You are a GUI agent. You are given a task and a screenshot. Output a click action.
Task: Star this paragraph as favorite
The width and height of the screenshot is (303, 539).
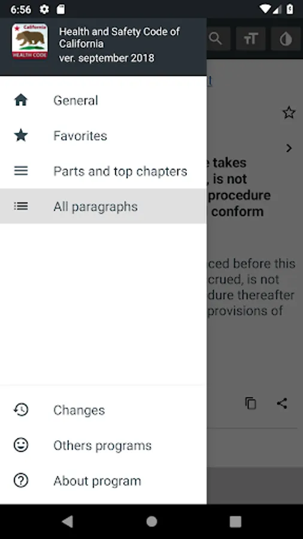click(x=289, y=113)
